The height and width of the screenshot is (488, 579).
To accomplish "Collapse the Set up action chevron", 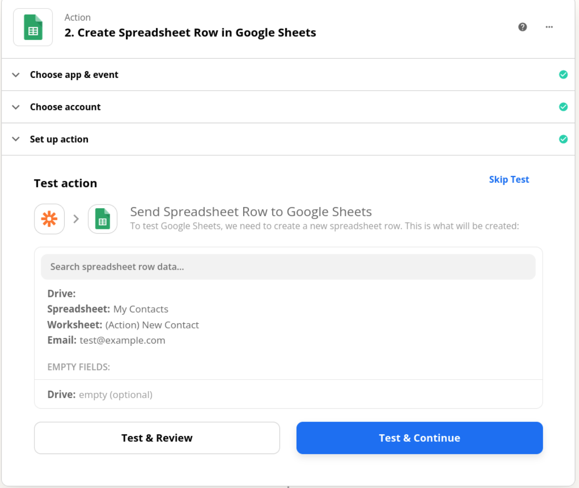I will (16, 139).
